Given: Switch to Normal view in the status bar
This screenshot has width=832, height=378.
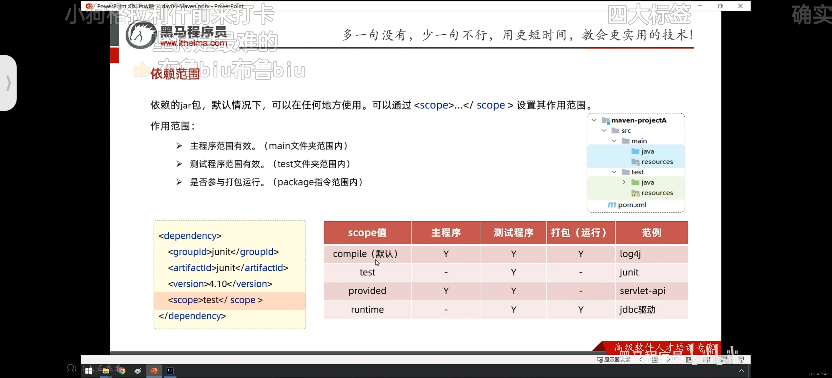Looking at the screenshot, I should (x=689, y=360).
